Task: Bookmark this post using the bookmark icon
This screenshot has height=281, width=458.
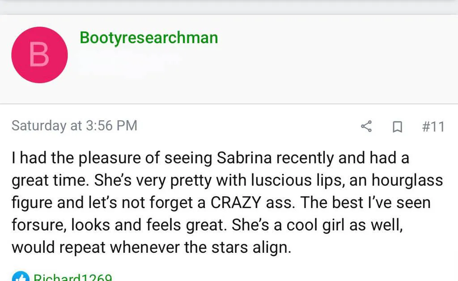Action: tap(396, 127)
